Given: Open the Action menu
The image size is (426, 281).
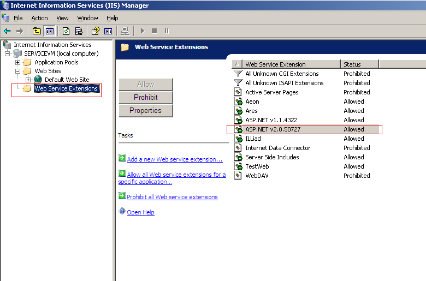Looking at the screenshot, I should (39, 18).
